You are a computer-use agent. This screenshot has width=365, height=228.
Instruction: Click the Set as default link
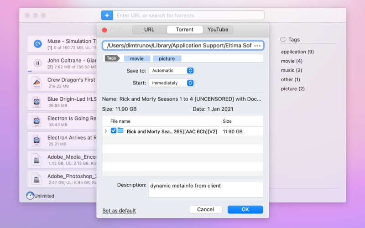pos(119,211)
